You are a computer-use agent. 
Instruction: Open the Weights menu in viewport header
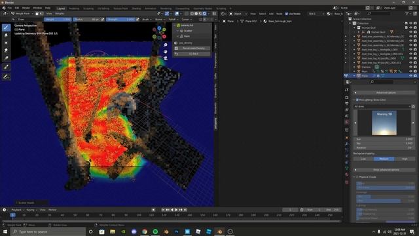(x=60, y=13)
